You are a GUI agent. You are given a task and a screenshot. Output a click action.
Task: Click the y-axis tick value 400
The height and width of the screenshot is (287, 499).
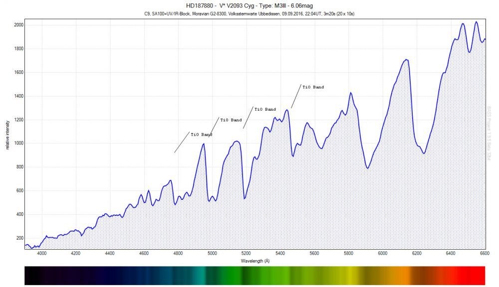click(20, 214)
